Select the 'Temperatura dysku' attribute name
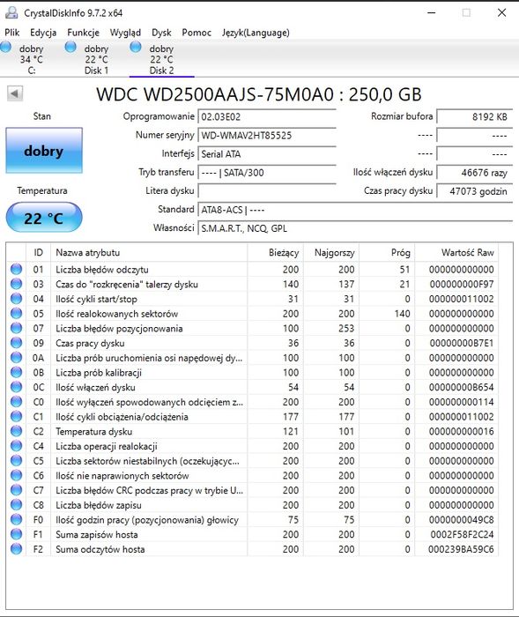This screenshot has width=519, height=617. click(x=93, y=432)
